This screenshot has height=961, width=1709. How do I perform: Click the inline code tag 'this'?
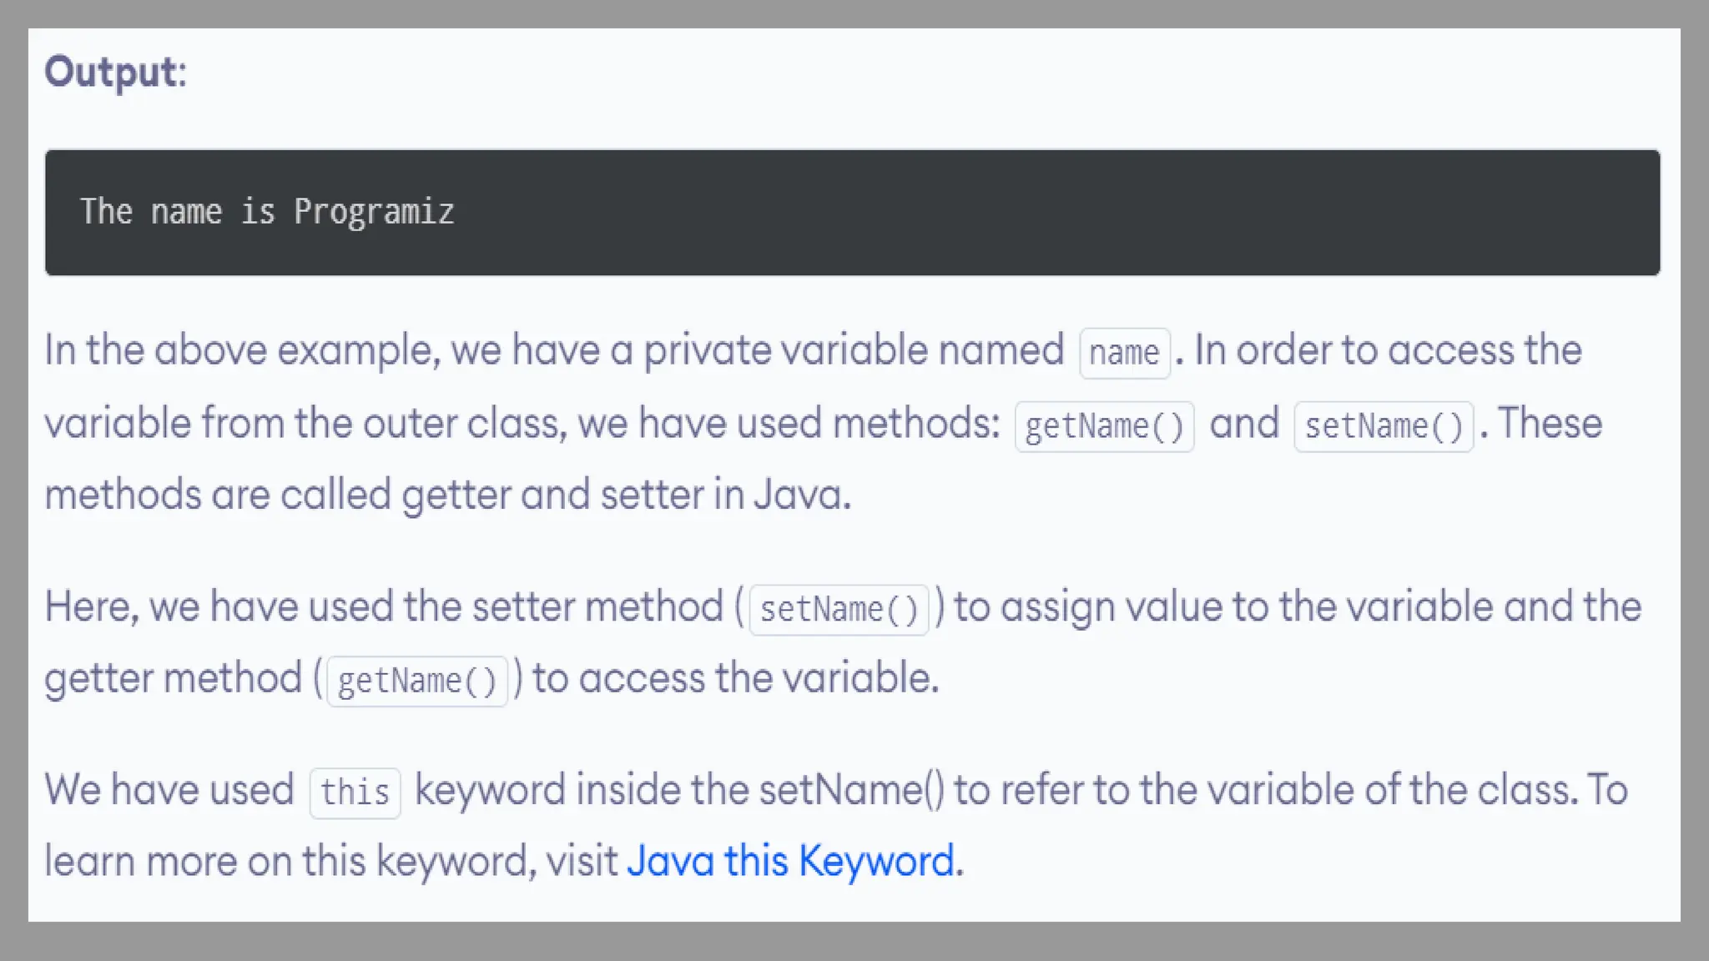point(355,792)
